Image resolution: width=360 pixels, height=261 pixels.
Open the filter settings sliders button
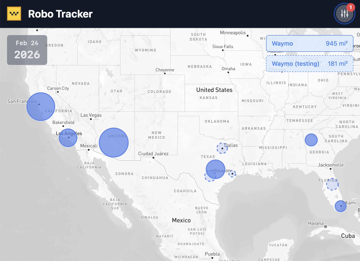coord(344,13)
